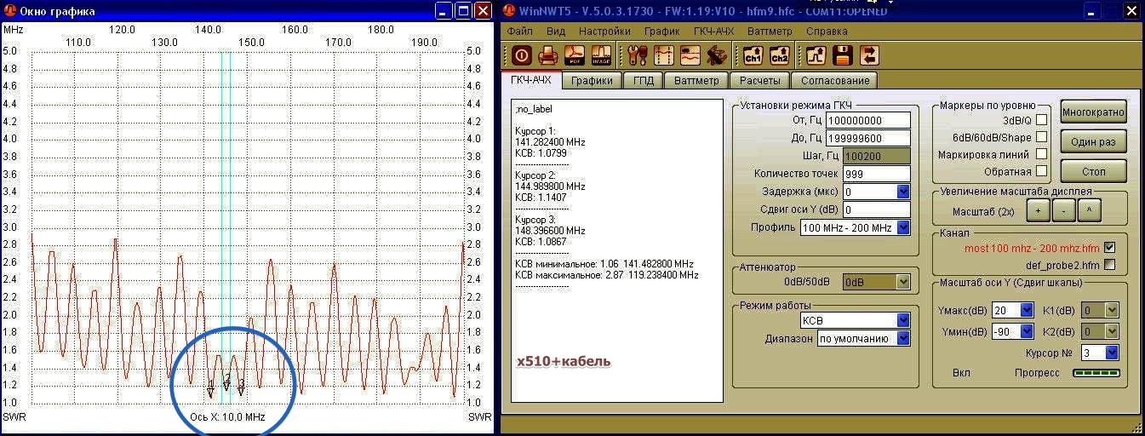Open the K1(dB) dropdown

1112,310
